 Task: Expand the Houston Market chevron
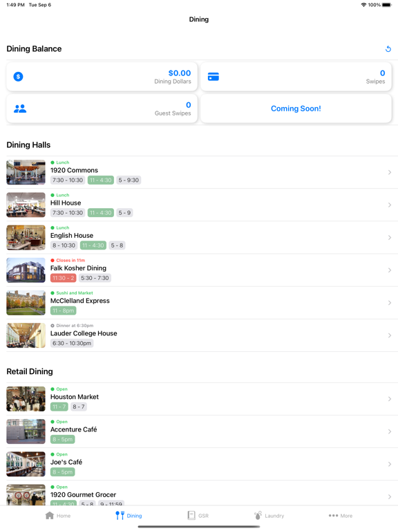[390, 399]
